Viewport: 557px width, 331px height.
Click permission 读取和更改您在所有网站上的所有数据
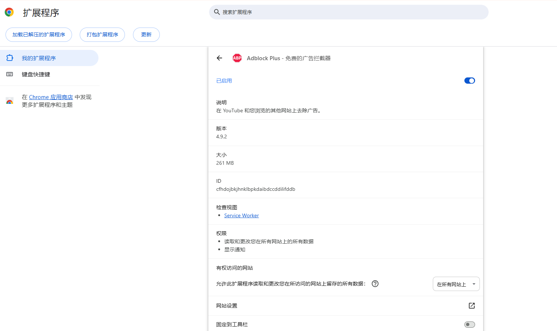point(269,241)
